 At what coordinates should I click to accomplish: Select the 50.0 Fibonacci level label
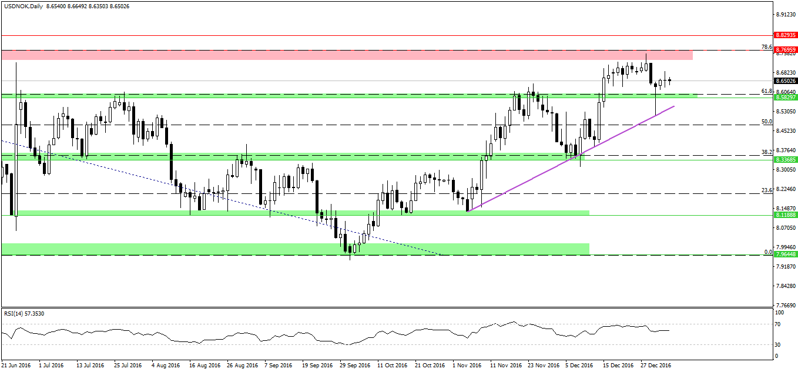coord(766,122)
